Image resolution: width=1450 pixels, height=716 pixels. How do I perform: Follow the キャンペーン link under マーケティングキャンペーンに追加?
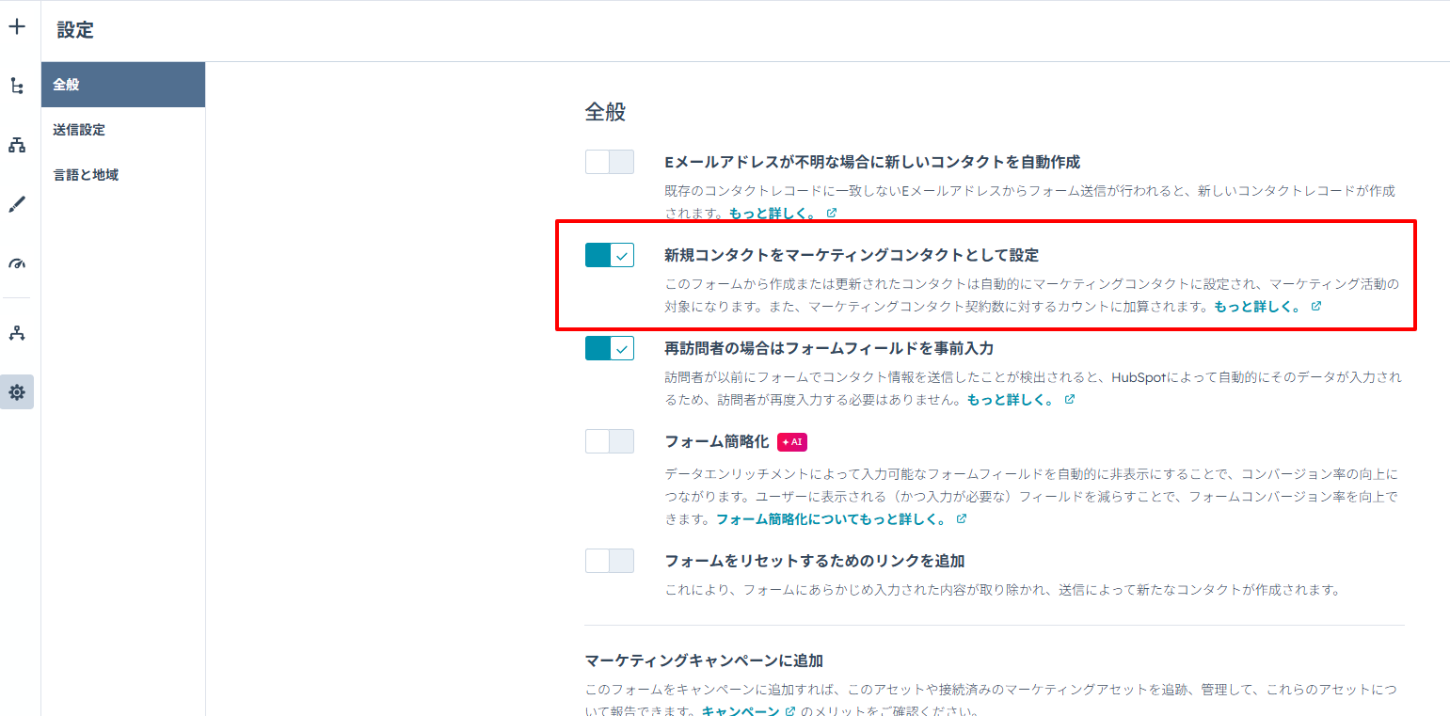click(741, 711)
